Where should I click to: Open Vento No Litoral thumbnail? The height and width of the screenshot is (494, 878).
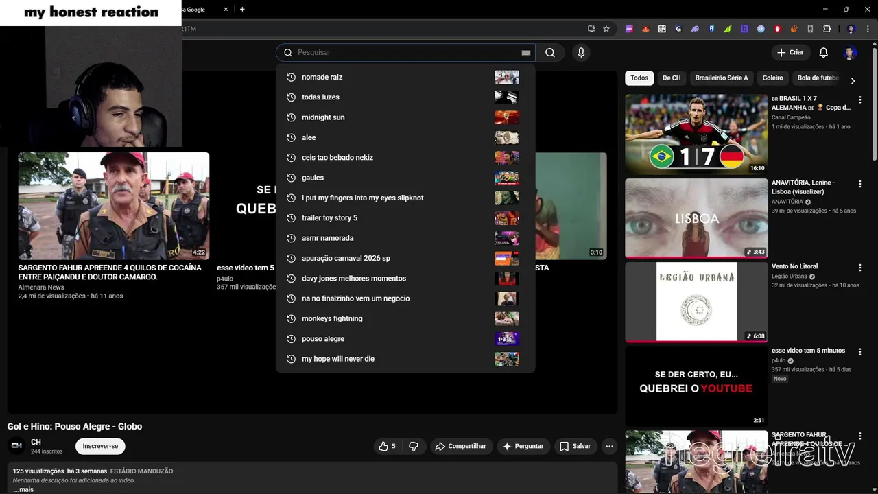(x=696, y=302)
